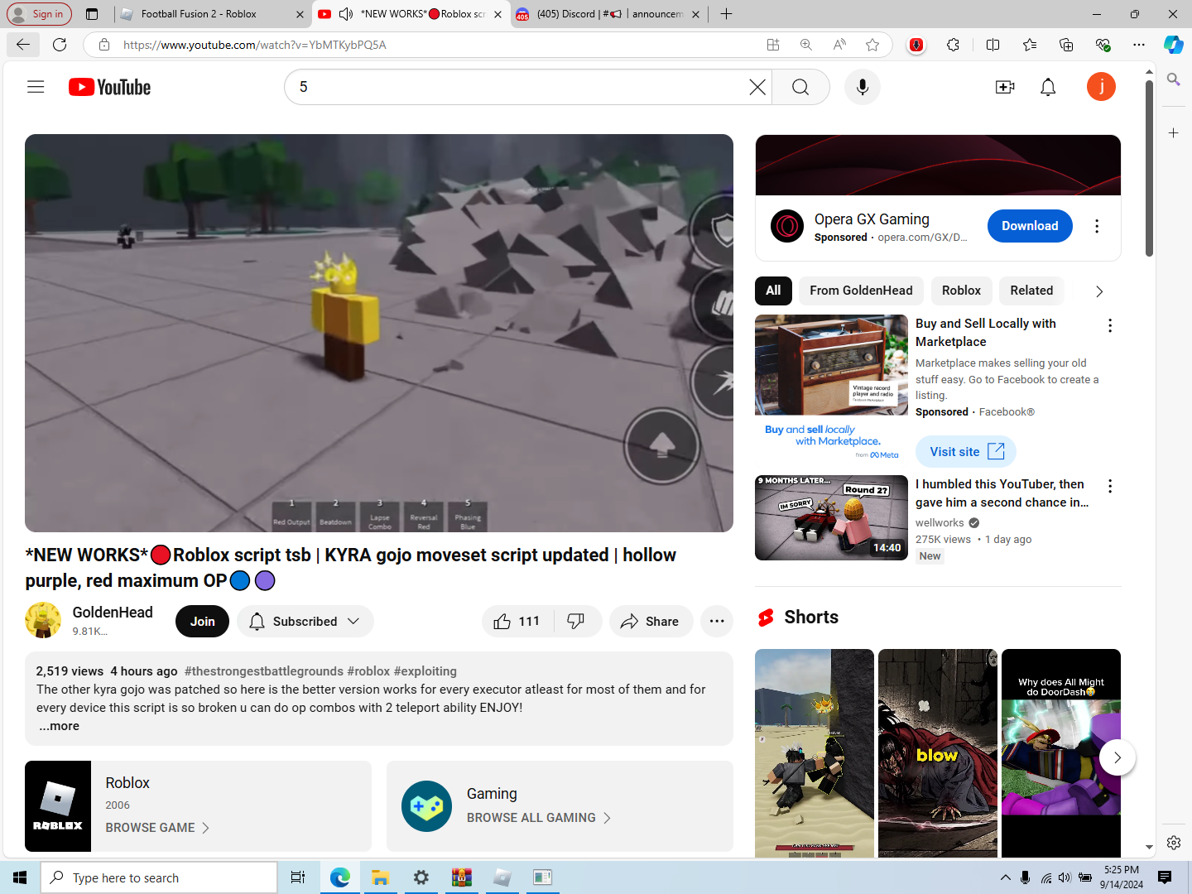Open the DoorDash All Might Short
The height and width of the screenshot is (894, 1192).
1061,753
